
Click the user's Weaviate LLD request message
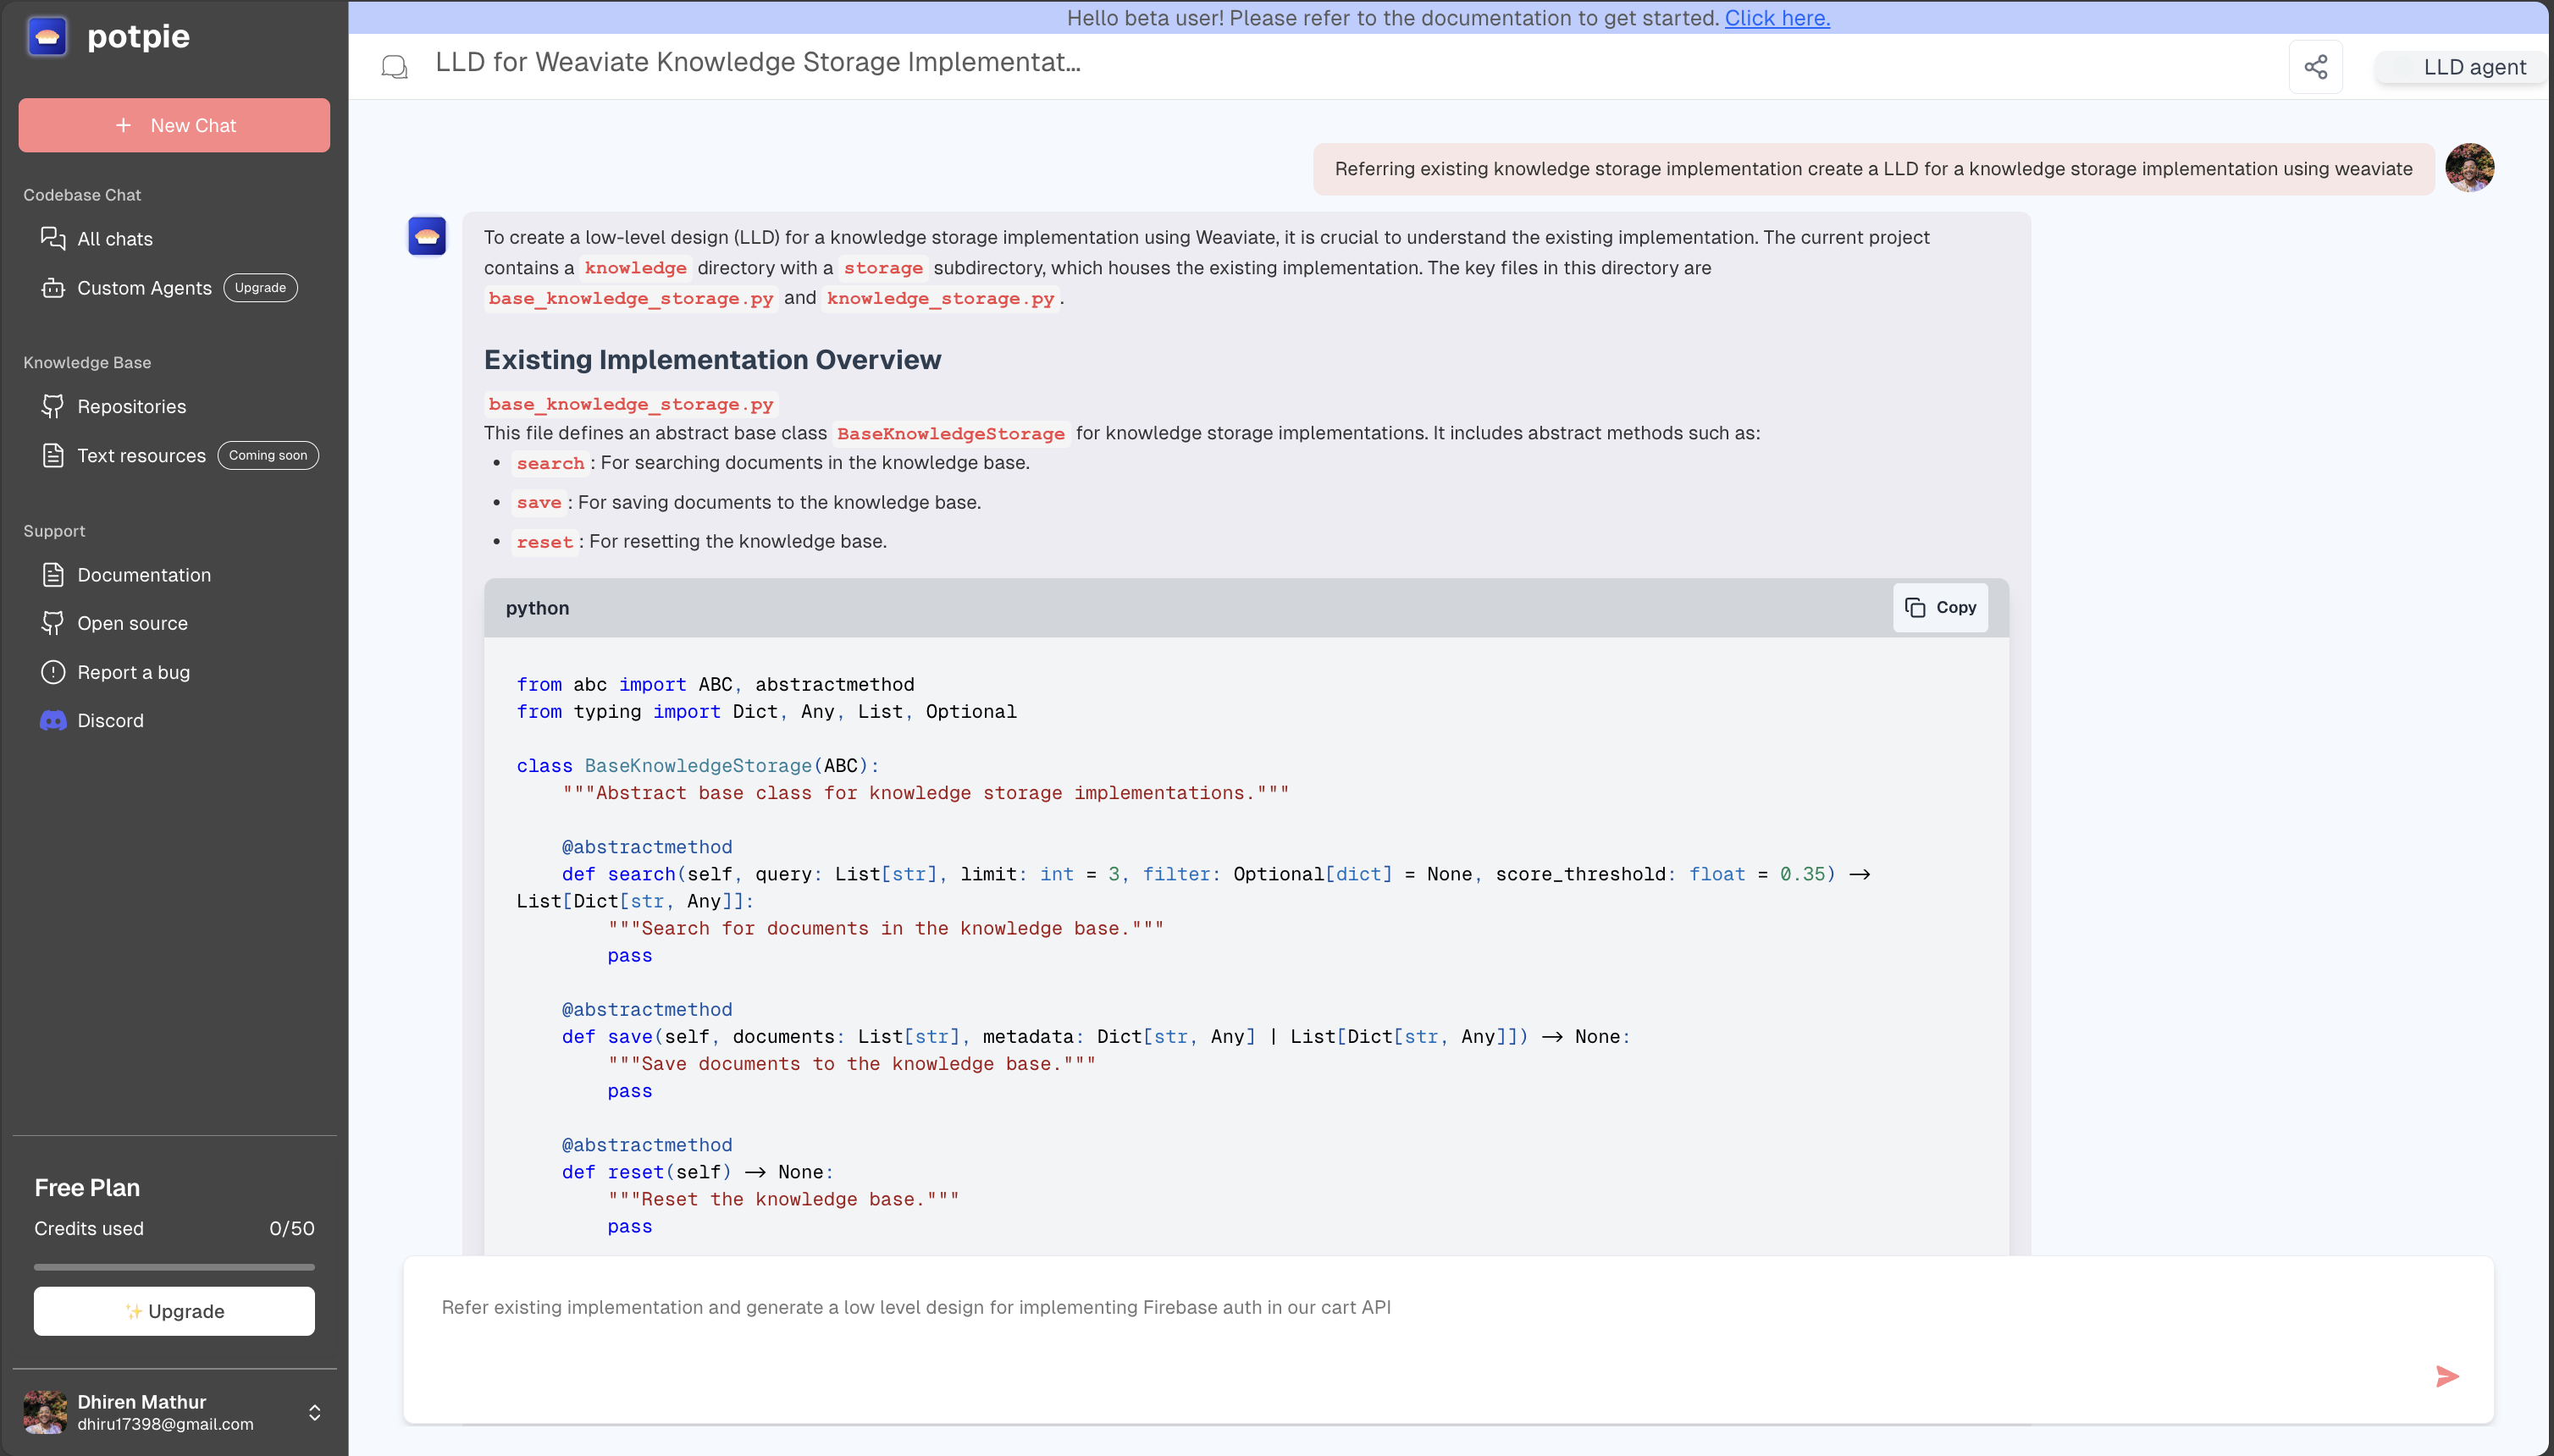point(1872,169)
